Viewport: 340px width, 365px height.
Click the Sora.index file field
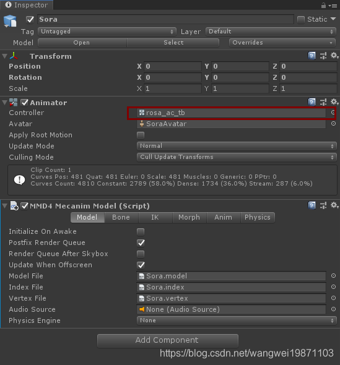[231, 287]
